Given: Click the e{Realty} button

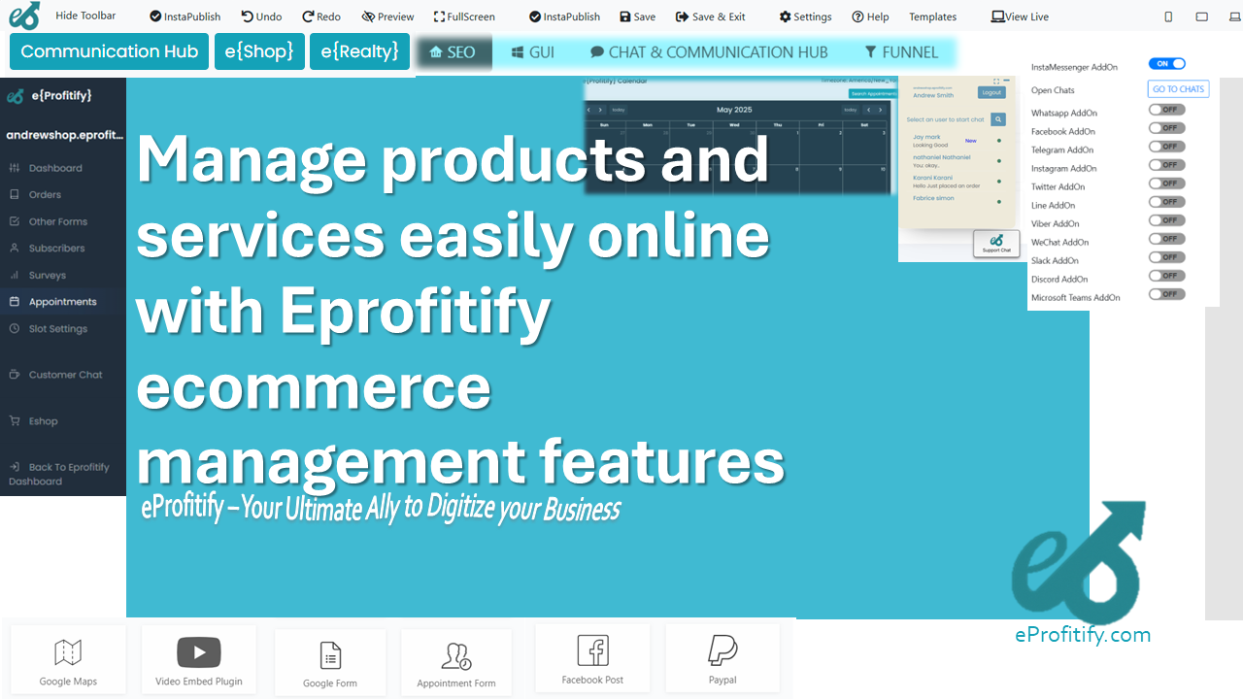Looking at the screenshot, I should tap(359, 51).
